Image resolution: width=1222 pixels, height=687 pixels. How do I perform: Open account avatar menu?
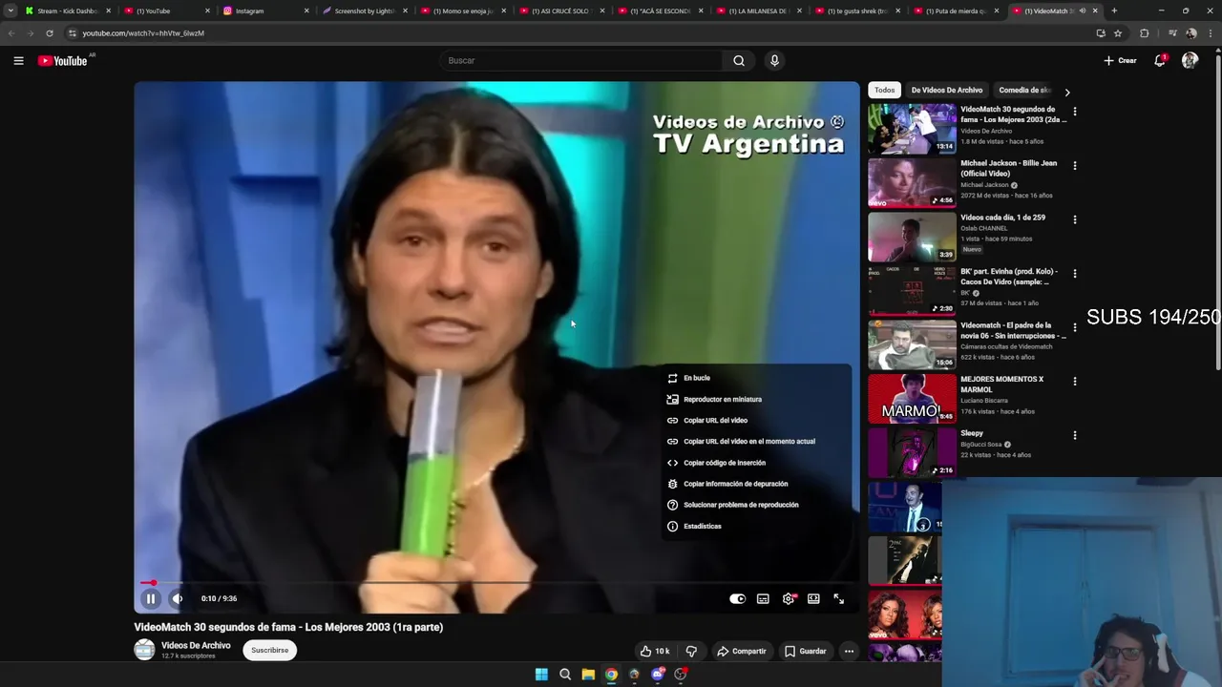[1190, 60]
